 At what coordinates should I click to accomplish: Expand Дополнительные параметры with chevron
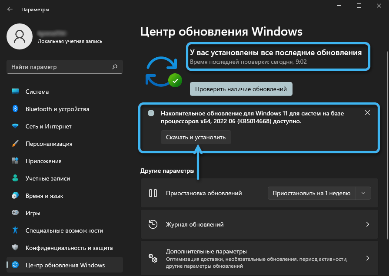point(367,258)
